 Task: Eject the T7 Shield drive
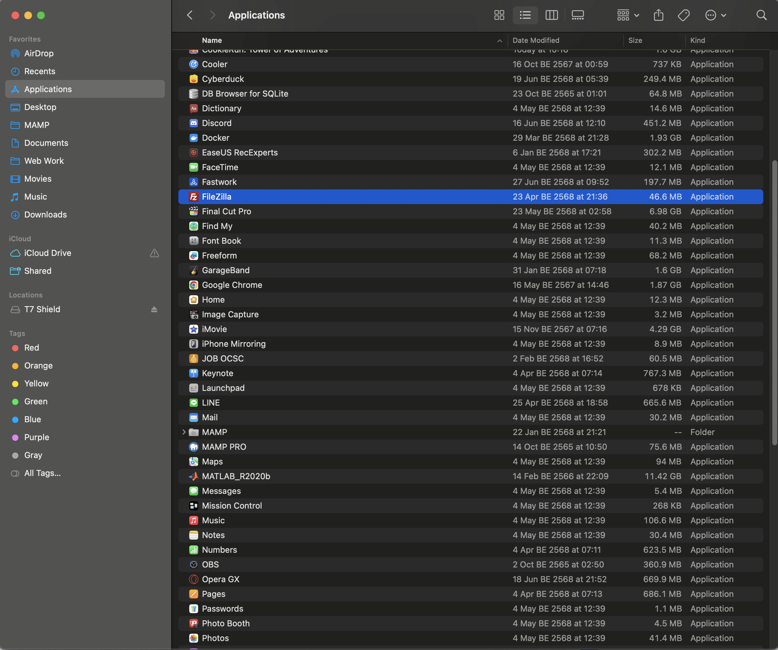click(x=154, y=309)
